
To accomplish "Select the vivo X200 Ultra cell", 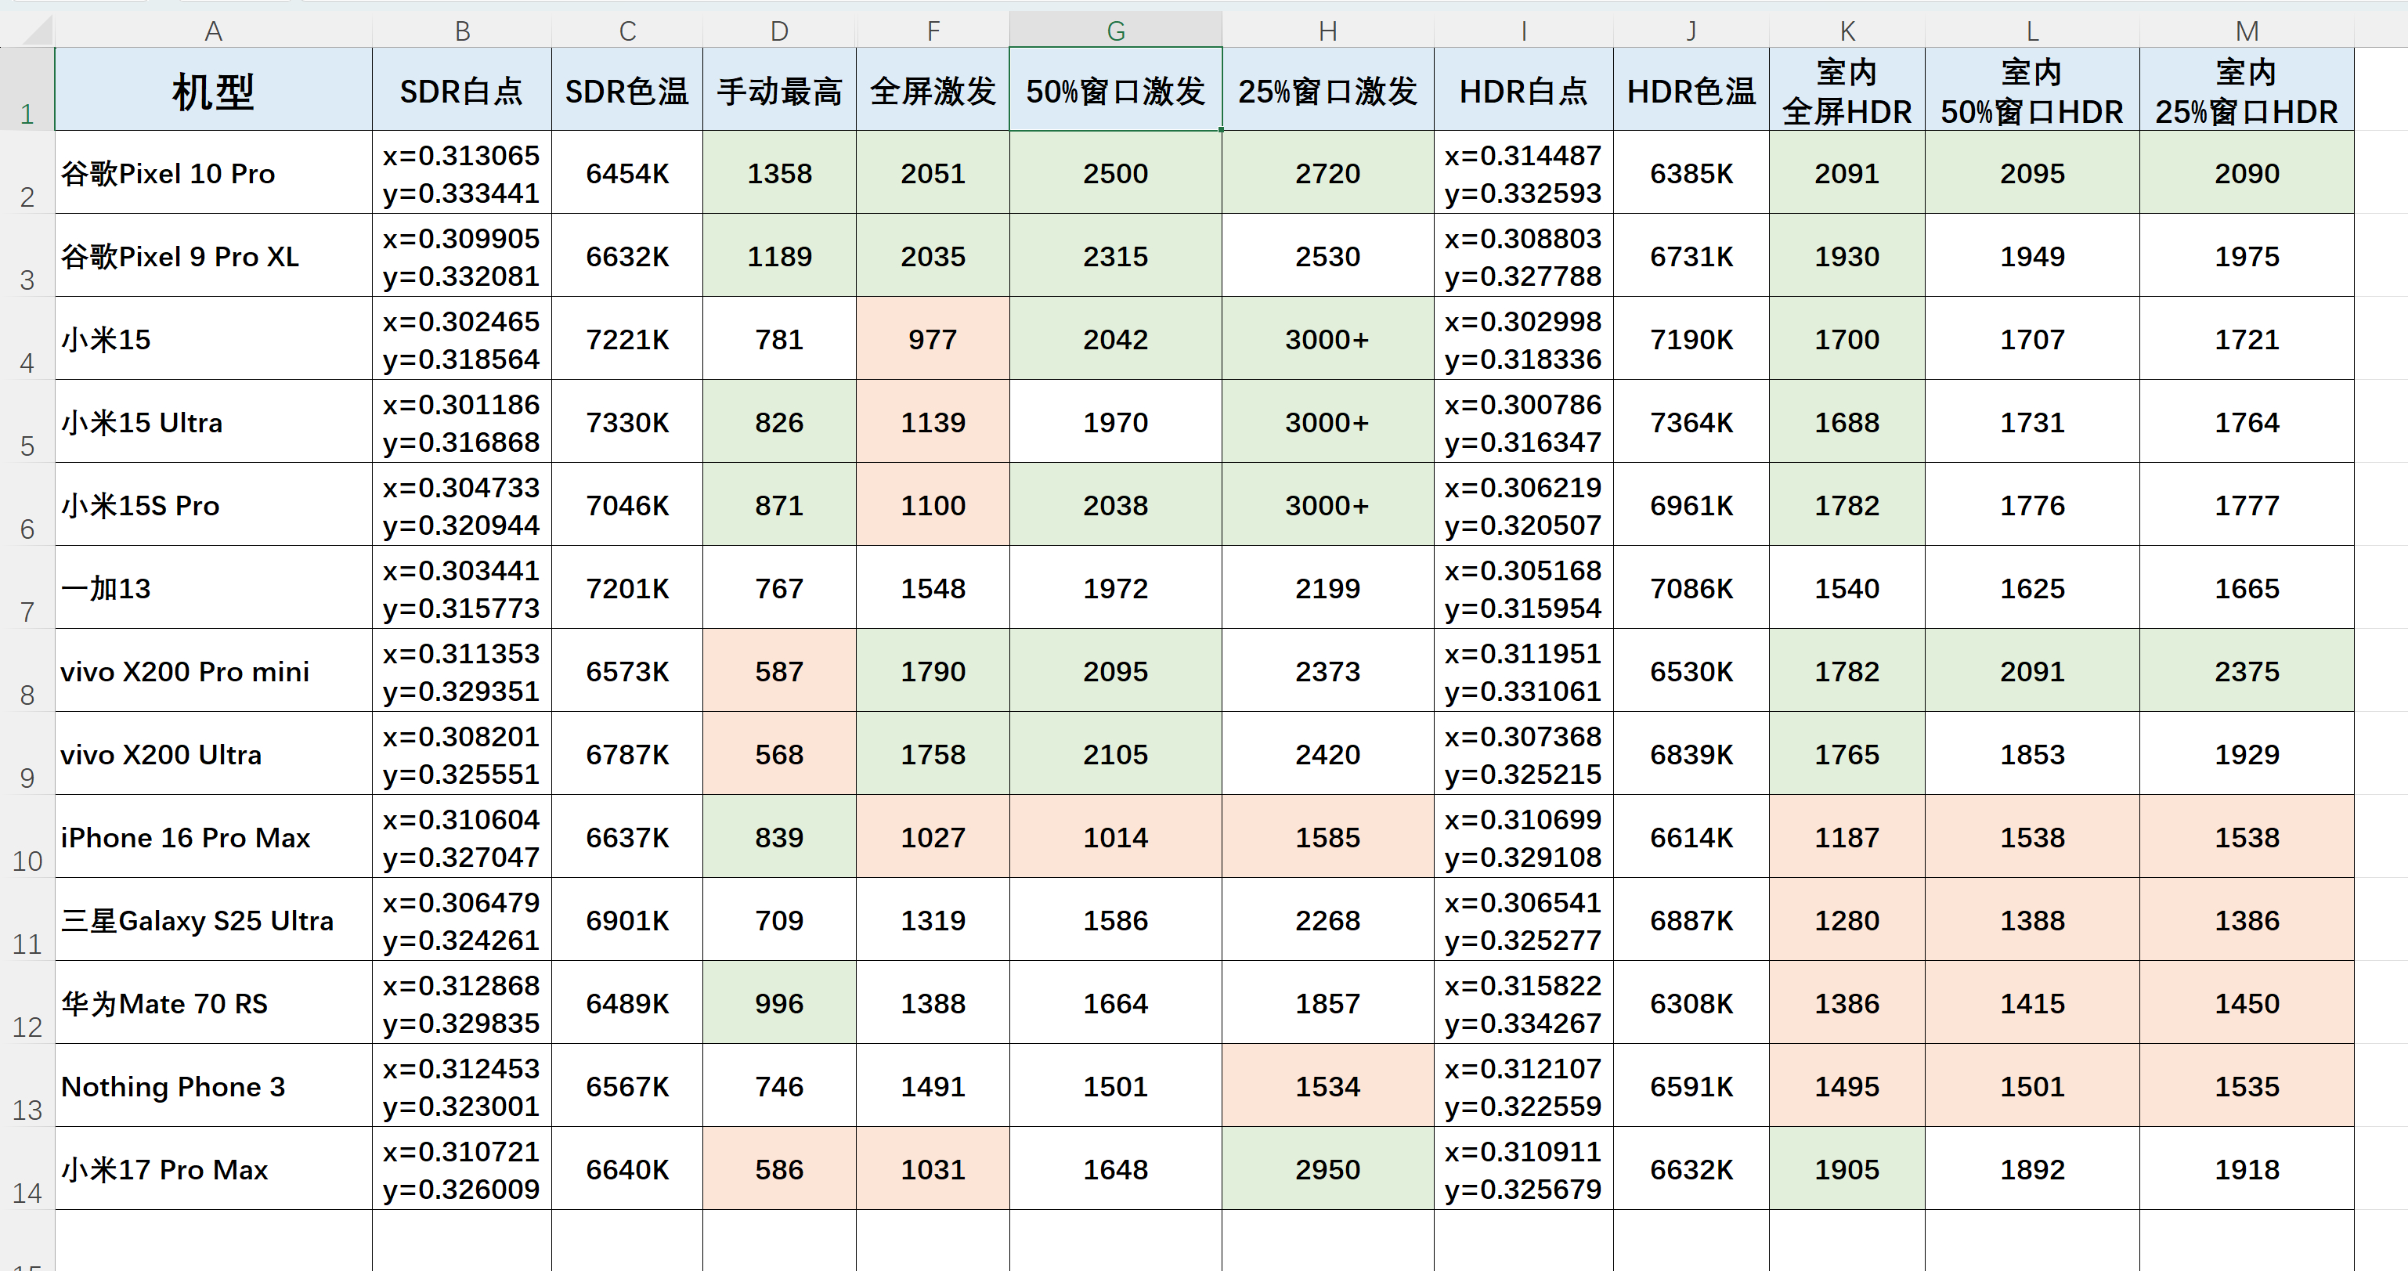I will [x=213, y=754].
